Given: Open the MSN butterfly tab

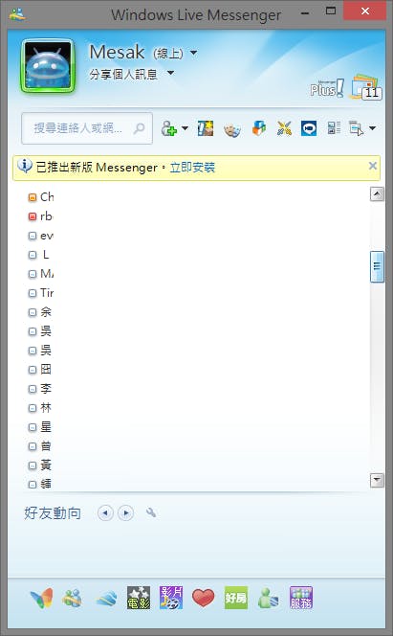Looking at the screenshot, I should point(42,598).
